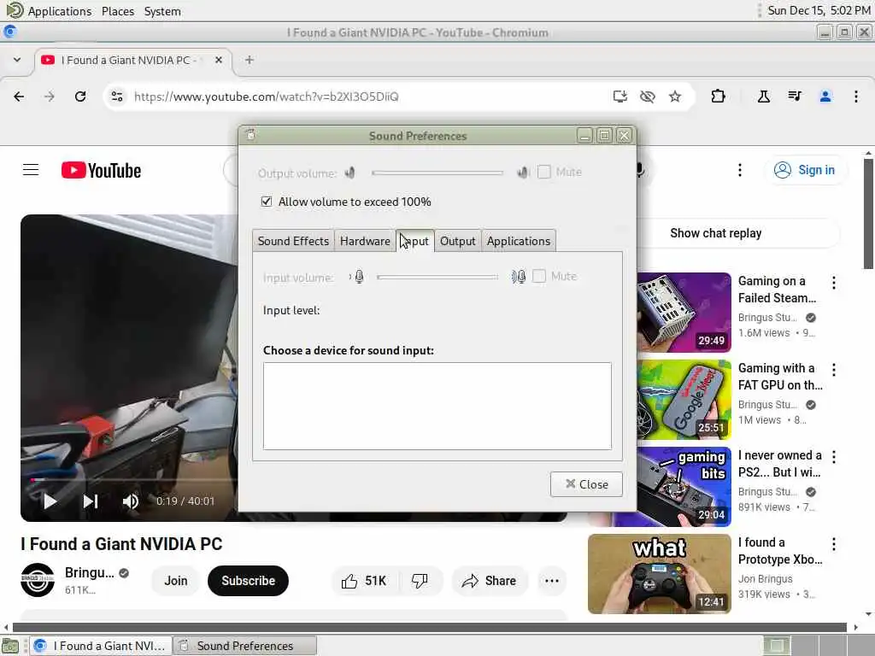The image size is (875, 656).
Task: Click the address bar URL
Action: pos(267,97)
